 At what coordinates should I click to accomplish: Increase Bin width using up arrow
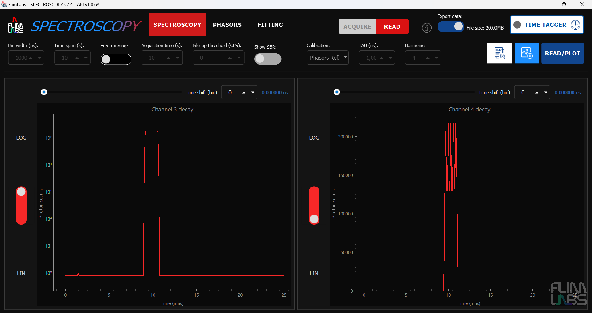(x=31, y=58)
